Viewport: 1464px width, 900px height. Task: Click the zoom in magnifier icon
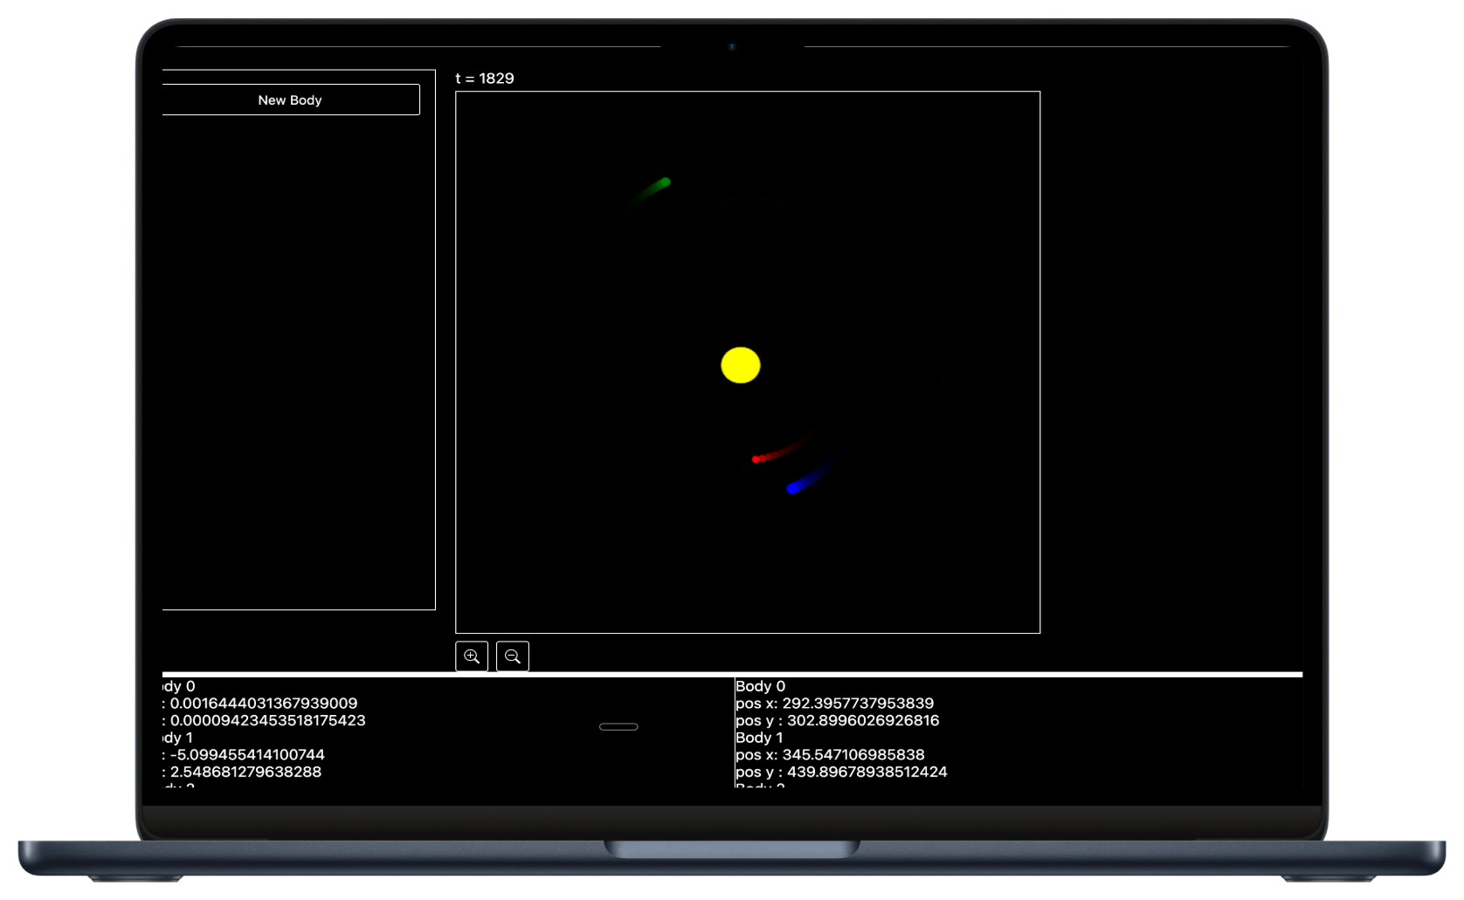(x=472, y=656)
